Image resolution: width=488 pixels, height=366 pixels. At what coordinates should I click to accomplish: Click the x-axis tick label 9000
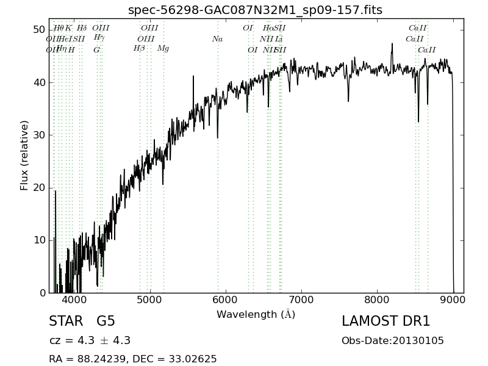point(453,300)
